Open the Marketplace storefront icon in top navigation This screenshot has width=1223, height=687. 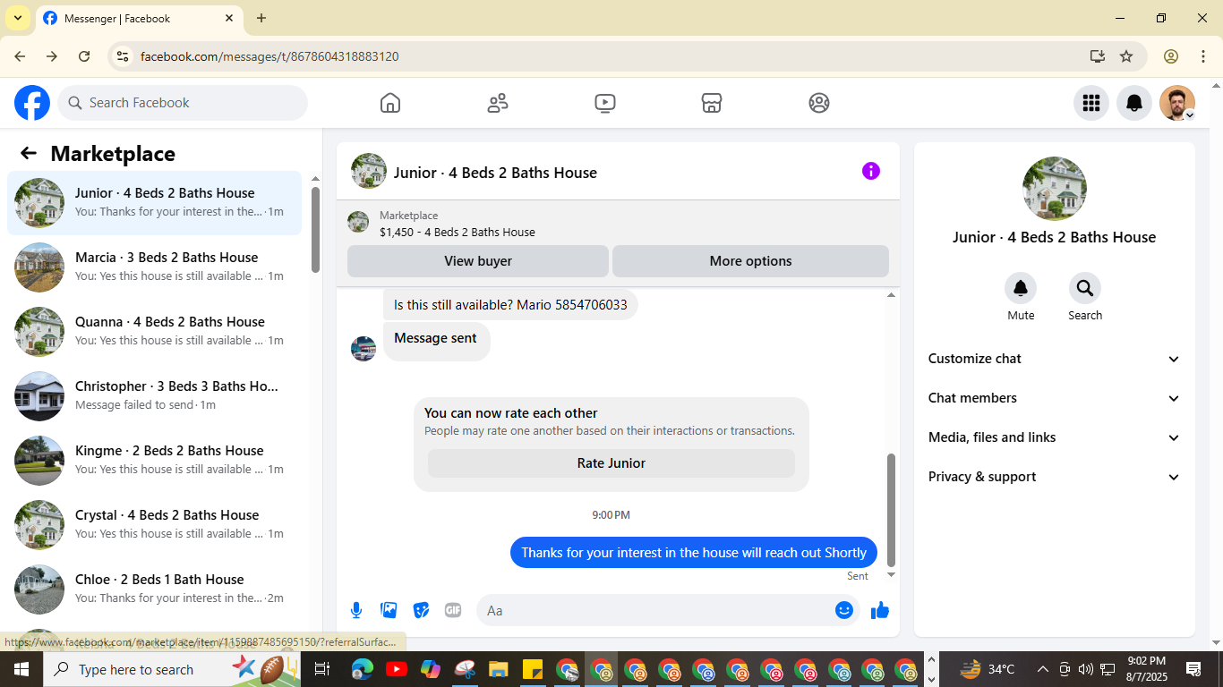[712, 103]
